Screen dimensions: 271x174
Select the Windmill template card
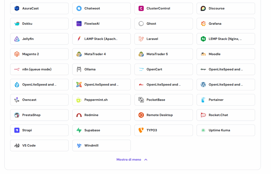click(x=101, y=145)
